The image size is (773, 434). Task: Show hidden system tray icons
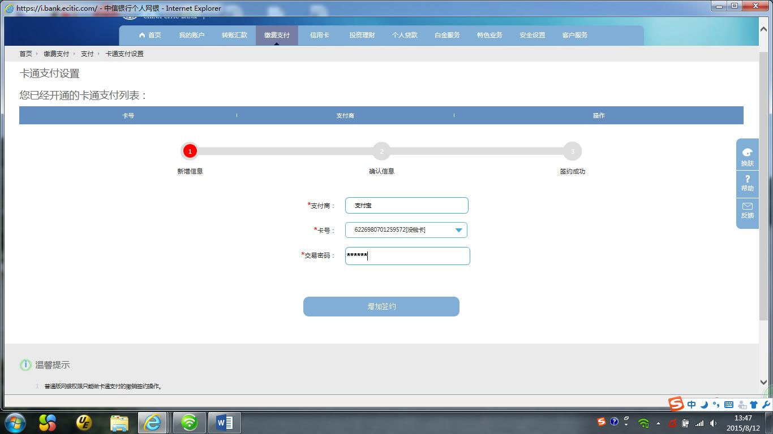pyautogui.click(x=658, y=423)
